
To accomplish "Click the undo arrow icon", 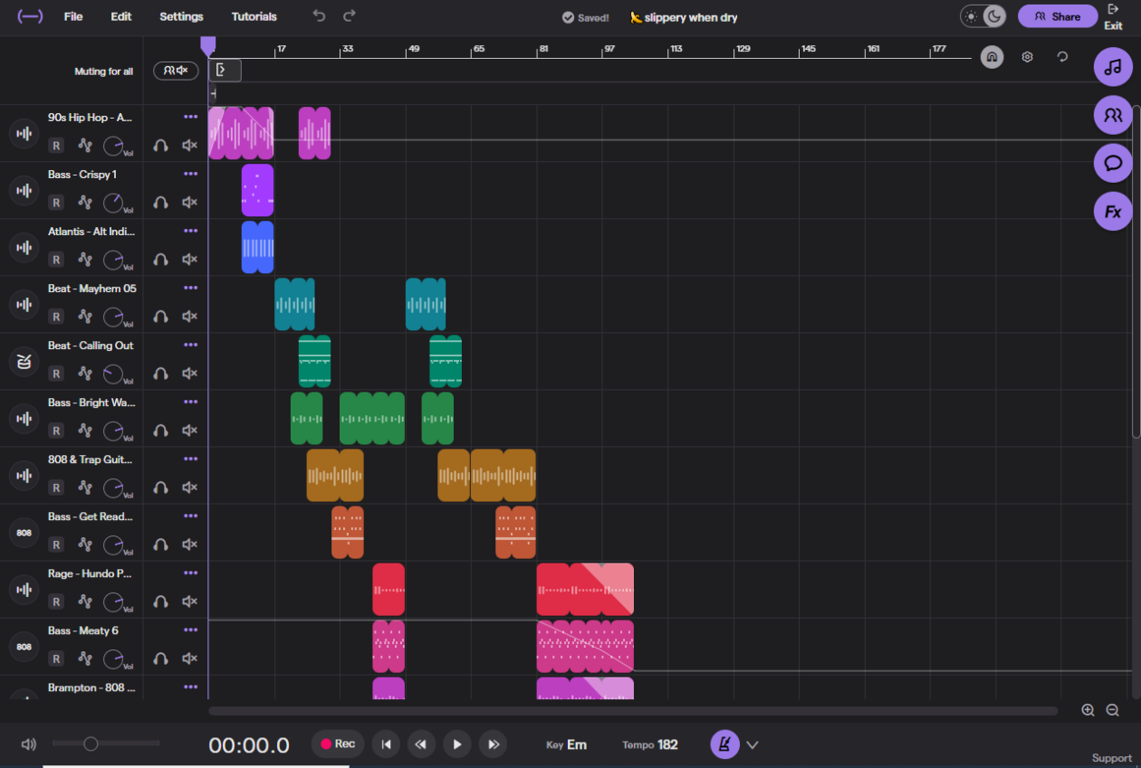I will click(x=318, y=16).
